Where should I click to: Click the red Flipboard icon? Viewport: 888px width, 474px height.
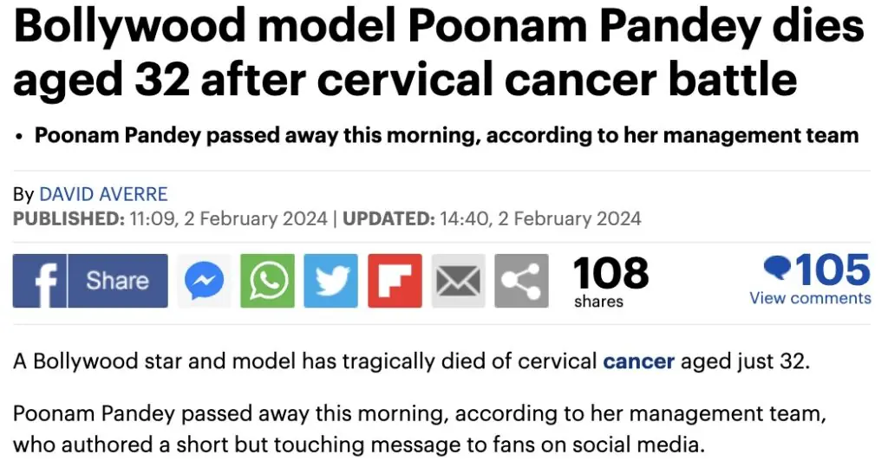395,281
